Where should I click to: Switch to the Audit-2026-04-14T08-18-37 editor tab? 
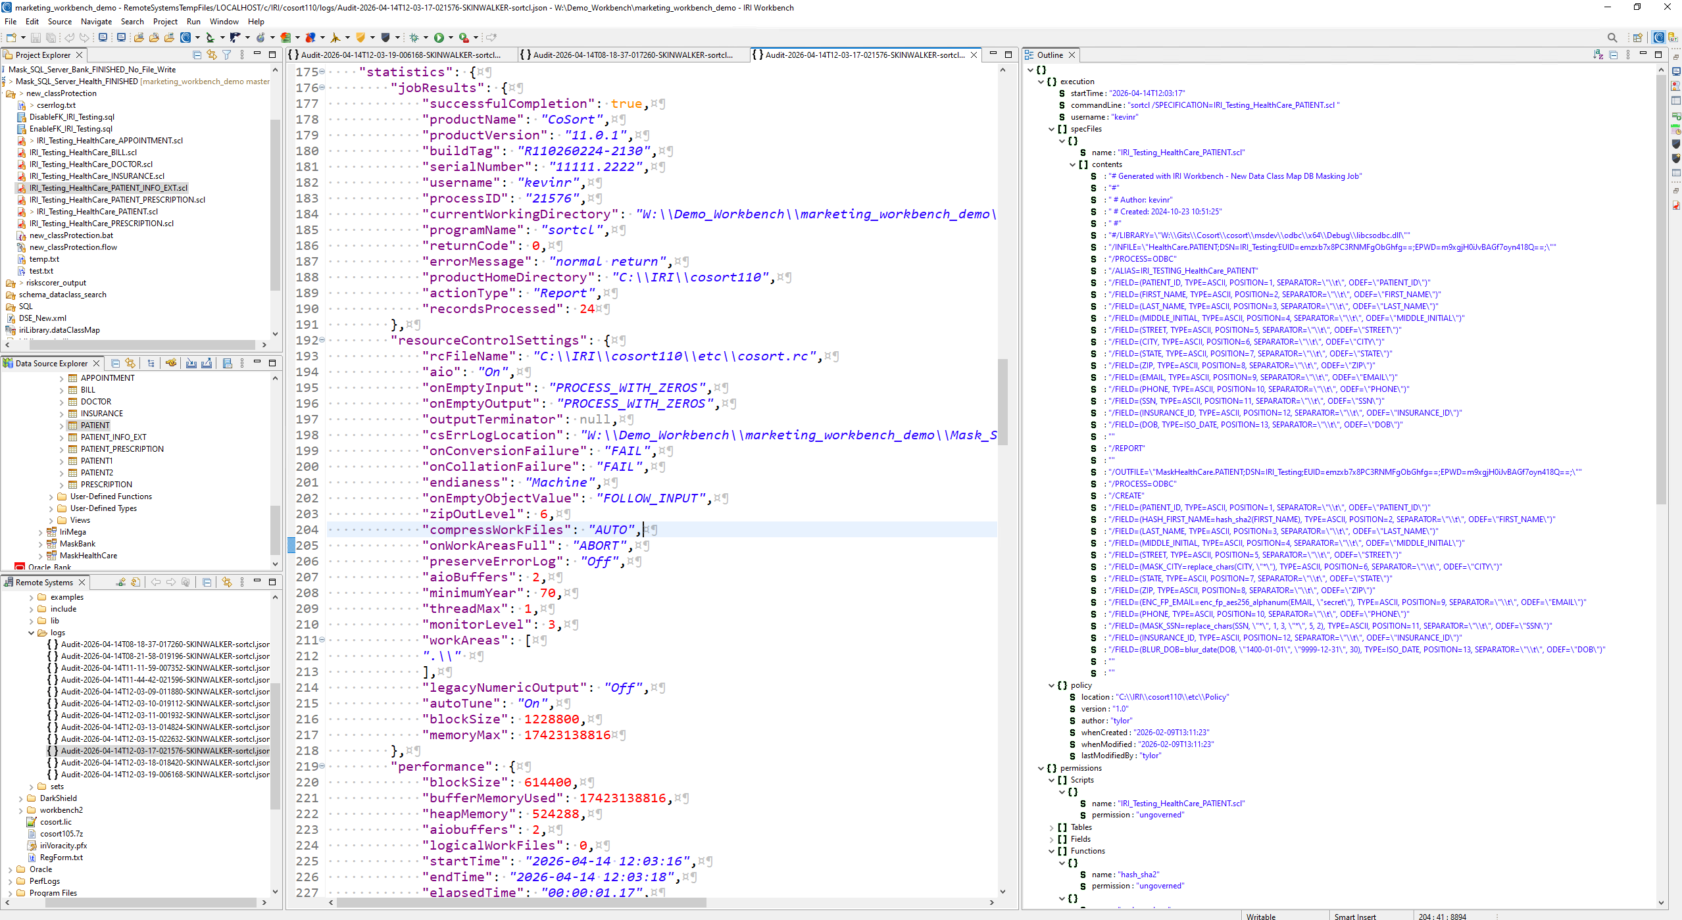pyautogui.click(x=631, y=55)
